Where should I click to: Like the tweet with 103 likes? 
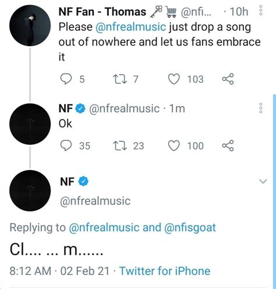174,79
